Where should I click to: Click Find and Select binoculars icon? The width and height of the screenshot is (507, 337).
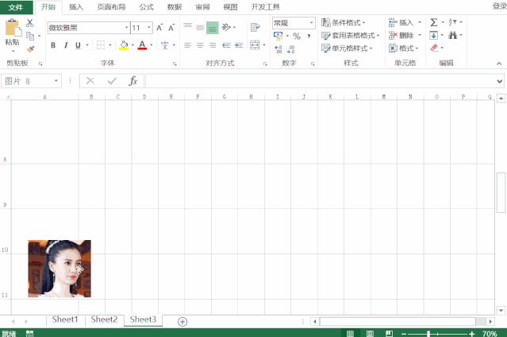tap(453, 35)
